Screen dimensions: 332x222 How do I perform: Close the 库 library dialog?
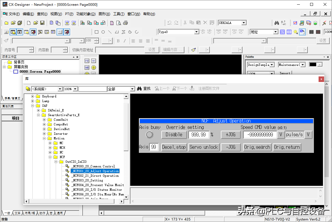click(x=321, y=79)
